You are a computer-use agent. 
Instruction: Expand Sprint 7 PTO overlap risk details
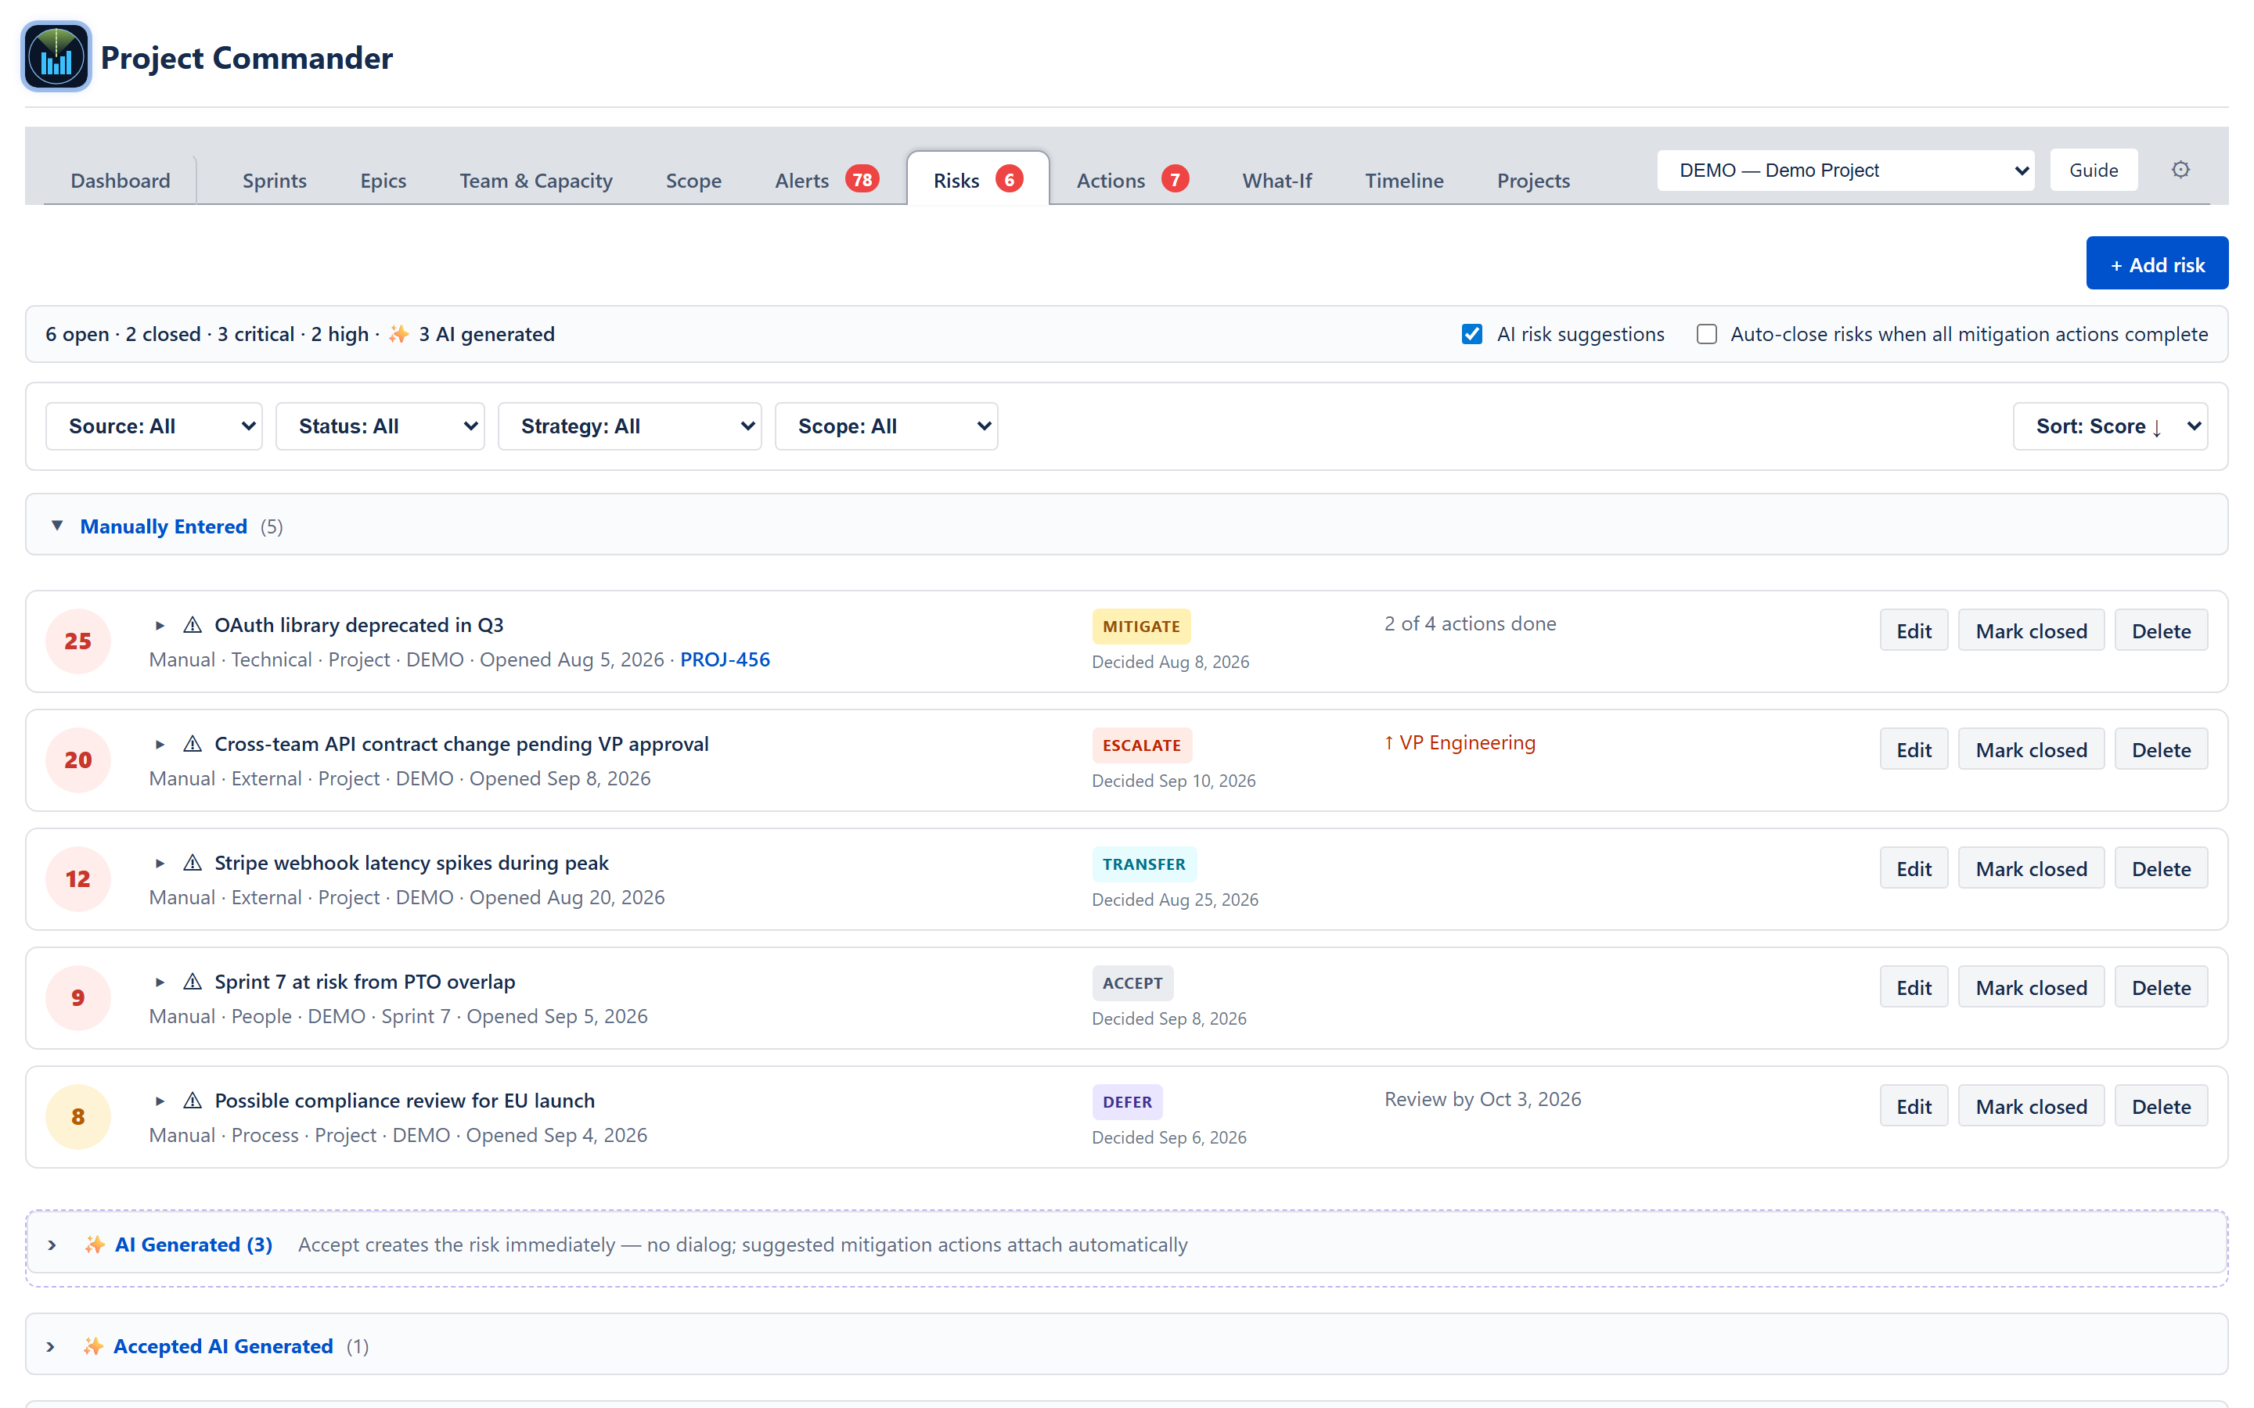point(160,982)
